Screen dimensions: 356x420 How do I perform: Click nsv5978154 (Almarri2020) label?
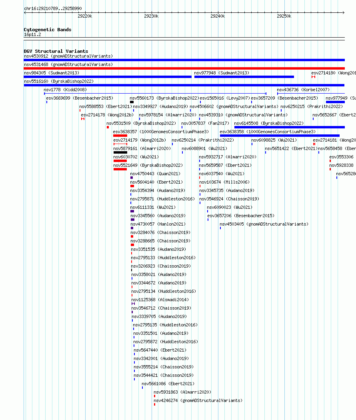[x=168, y=115]
